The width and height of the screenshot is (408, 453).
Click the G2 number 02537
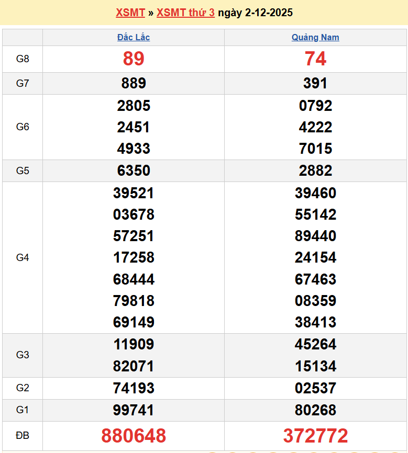coord(315,388)
